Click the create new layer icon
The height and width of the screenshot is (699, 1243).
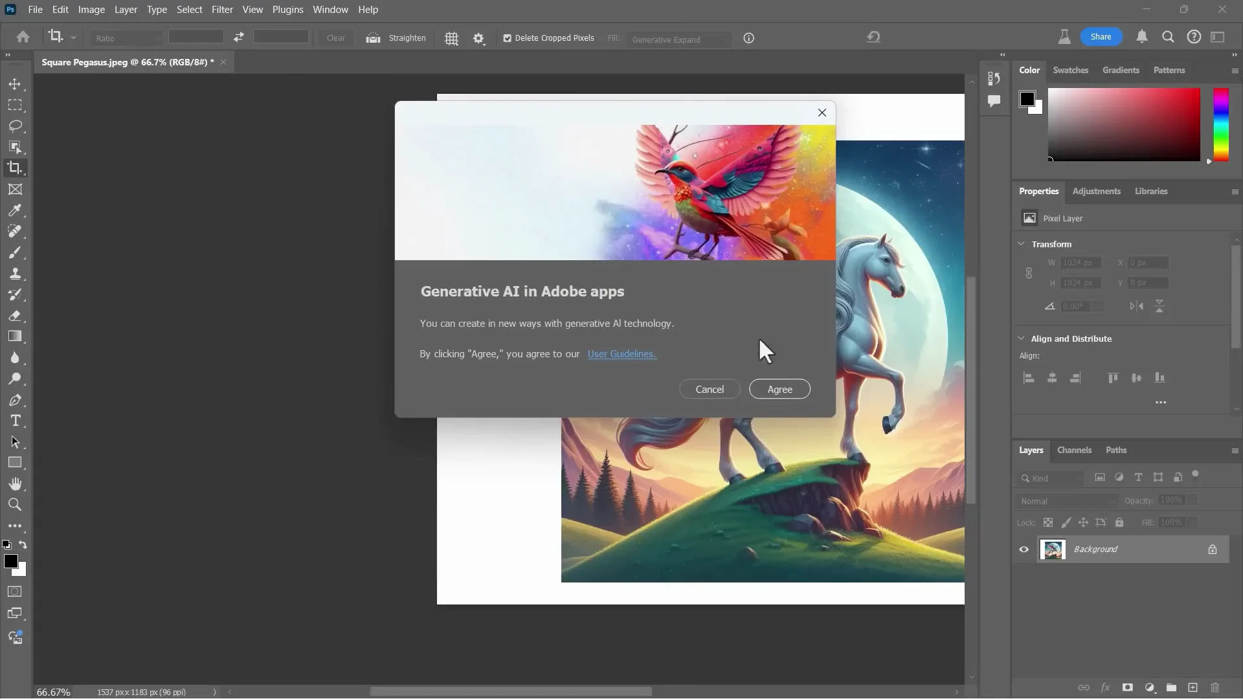(x=1193, y=688)
